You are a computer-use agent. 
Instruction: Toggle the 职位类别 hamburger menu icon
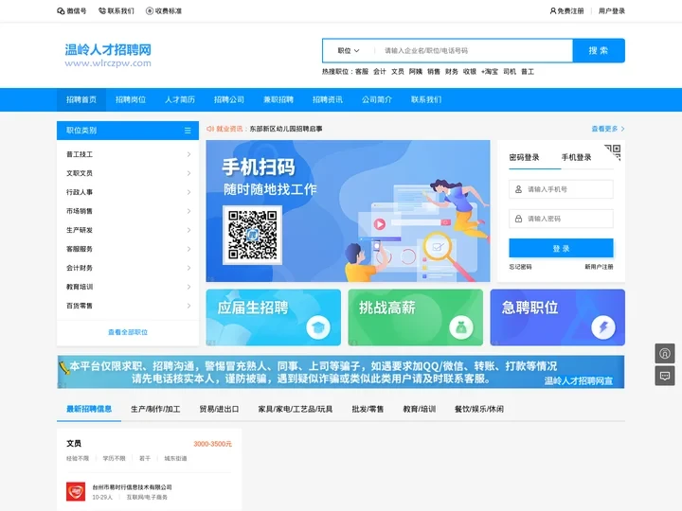coord(188,131)
